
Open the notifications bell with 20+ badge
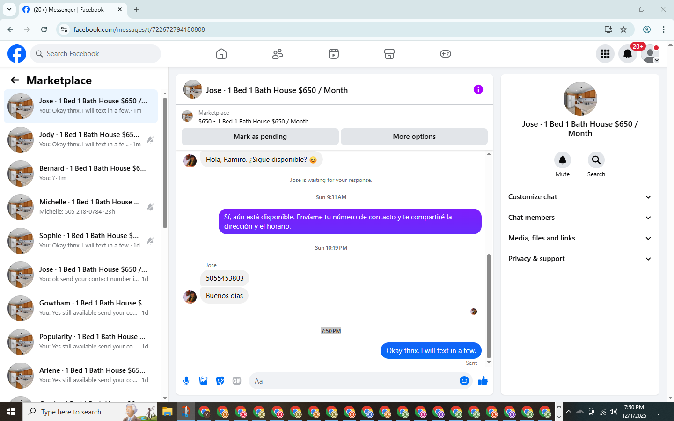pyautogui.click(x=628, y=54)
